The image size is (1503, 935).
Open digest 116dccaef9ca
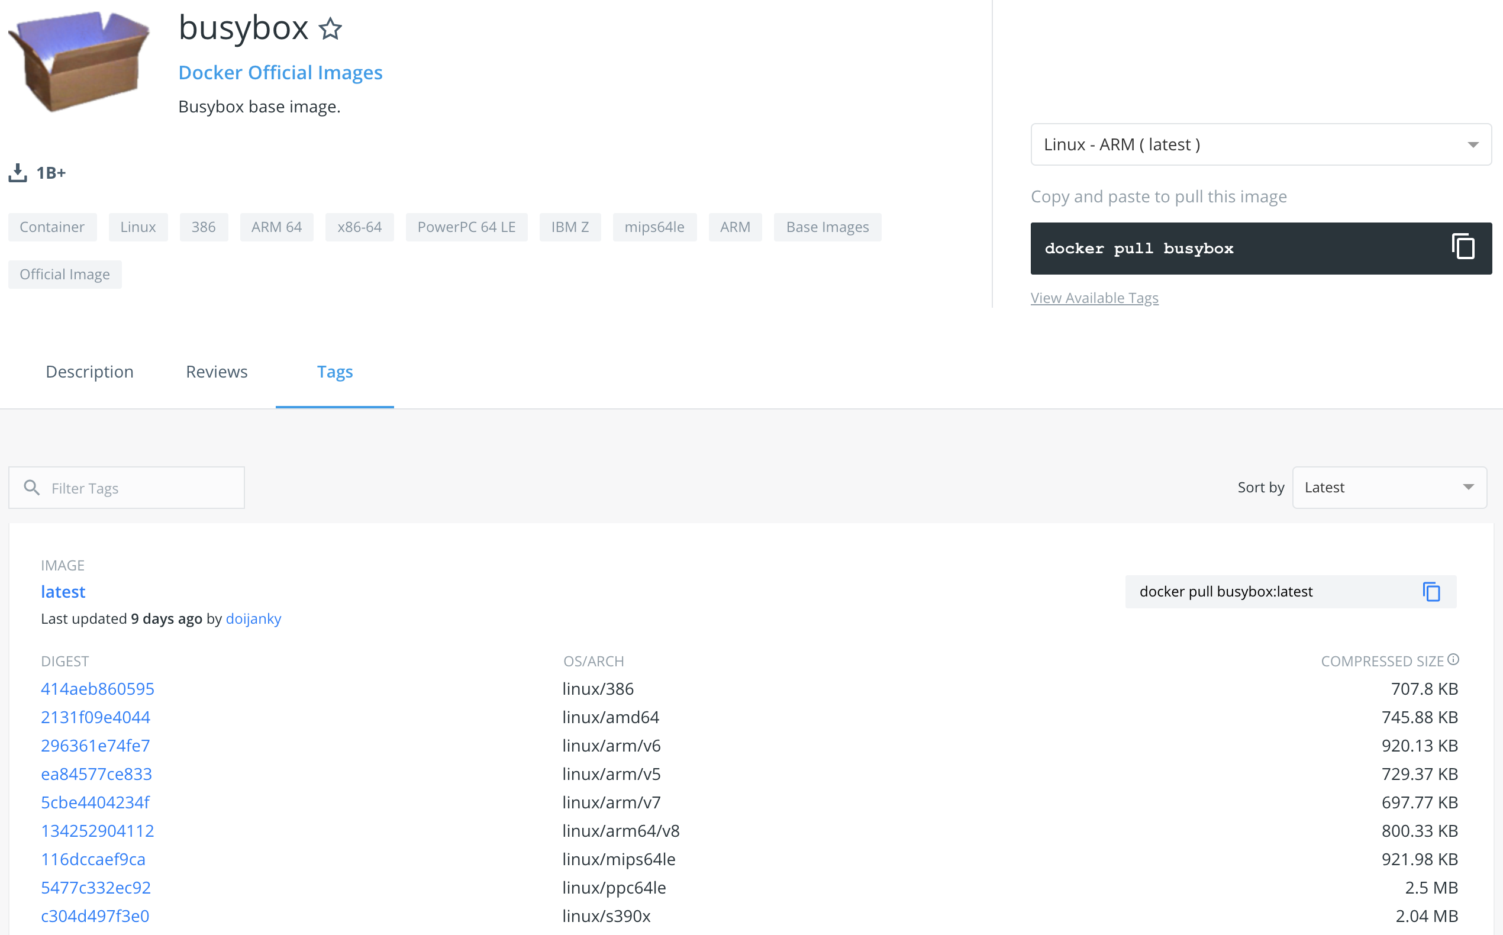click(93, 860)
